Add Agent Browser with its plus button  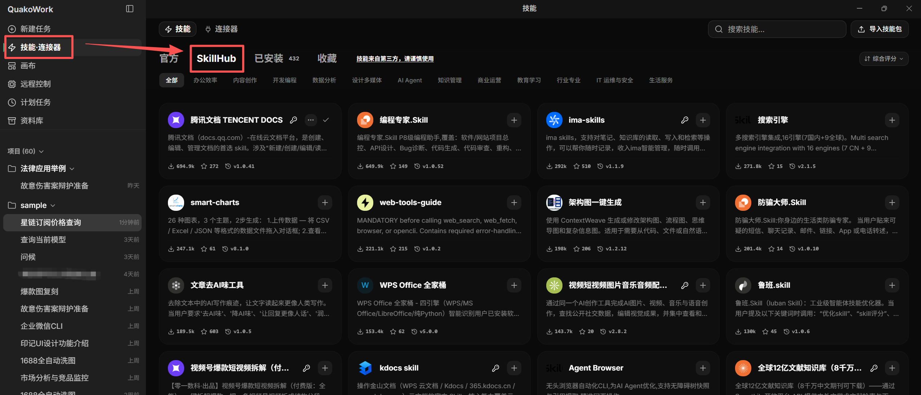click(703, 368)
